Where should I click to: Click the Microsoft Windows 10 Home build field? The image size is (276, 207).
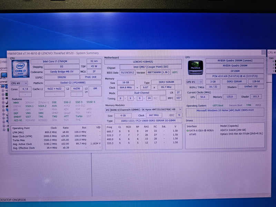pyautogui.click(x=225, y=112)
